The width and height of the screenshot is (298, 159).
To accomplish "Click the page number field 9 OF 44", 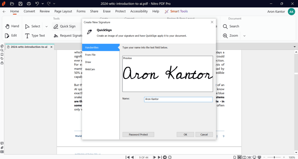I will 143,157.
